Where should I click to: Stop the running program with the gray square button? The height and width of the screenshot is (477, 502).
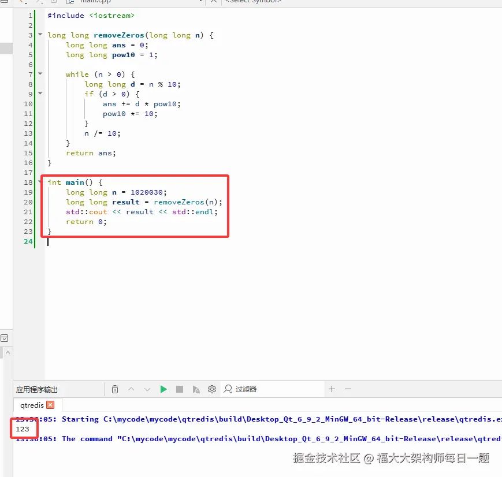click(x=180, y=389)
